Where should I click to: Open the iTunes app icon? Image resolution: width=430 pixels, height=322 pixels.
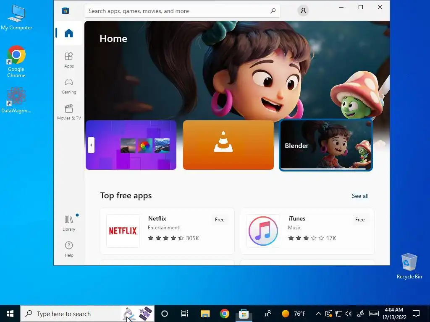[263, 231]
